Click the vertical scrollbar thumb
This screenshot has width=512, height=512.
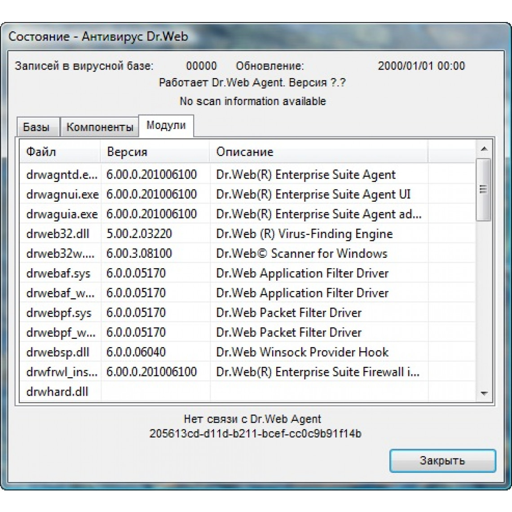pyautogui.click(x=484, y=190)
